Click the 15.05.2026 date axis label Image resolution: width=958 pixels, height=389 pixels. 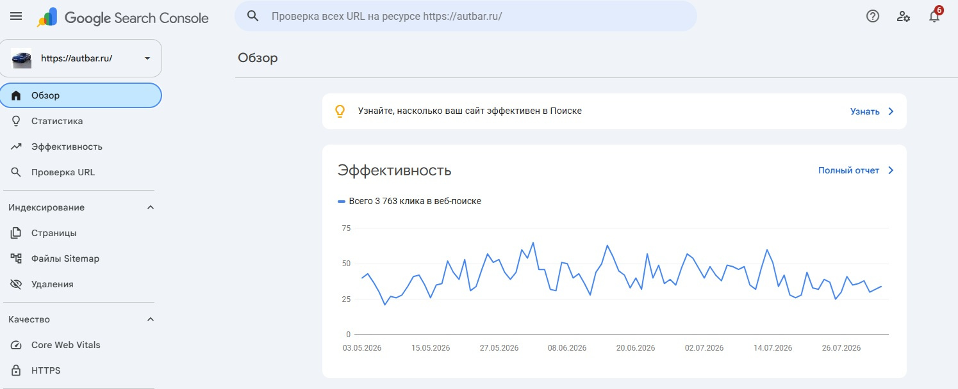431,348
